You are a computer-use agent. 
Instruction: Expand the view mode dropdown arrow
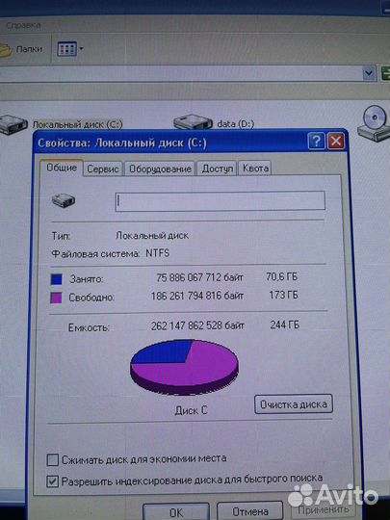81,49
